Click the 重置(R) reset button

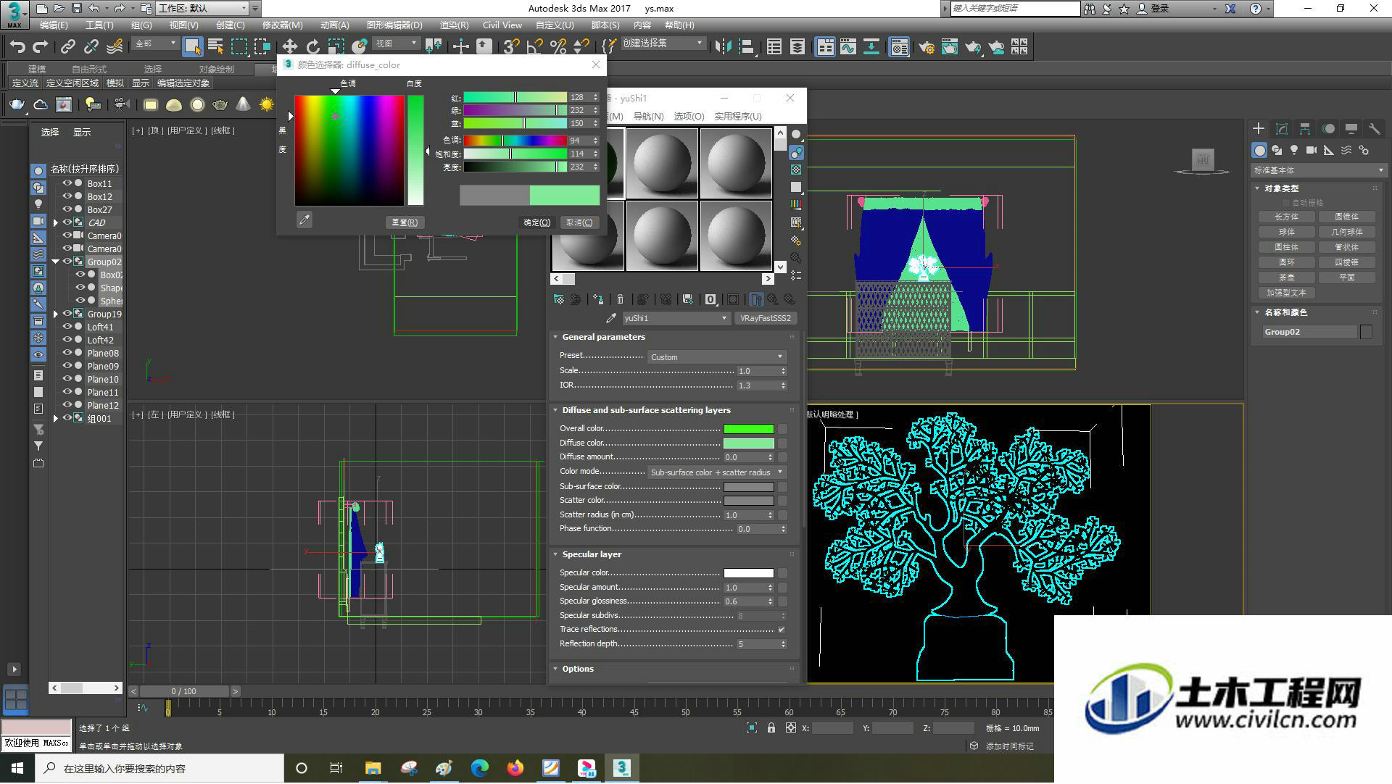(405, 222)
